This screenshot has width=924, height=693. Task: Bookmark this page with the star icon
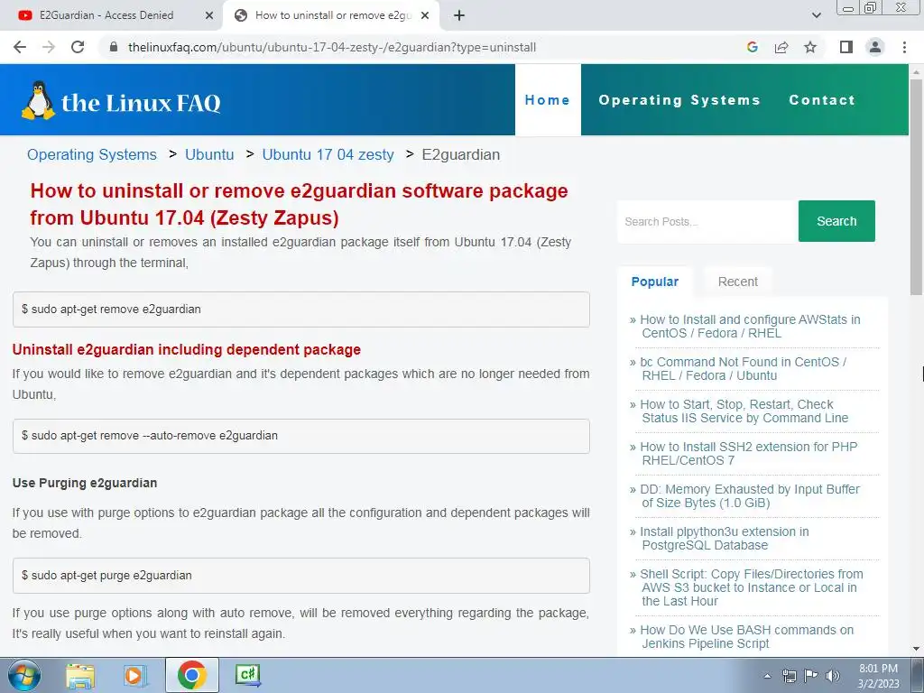(810, 47)
